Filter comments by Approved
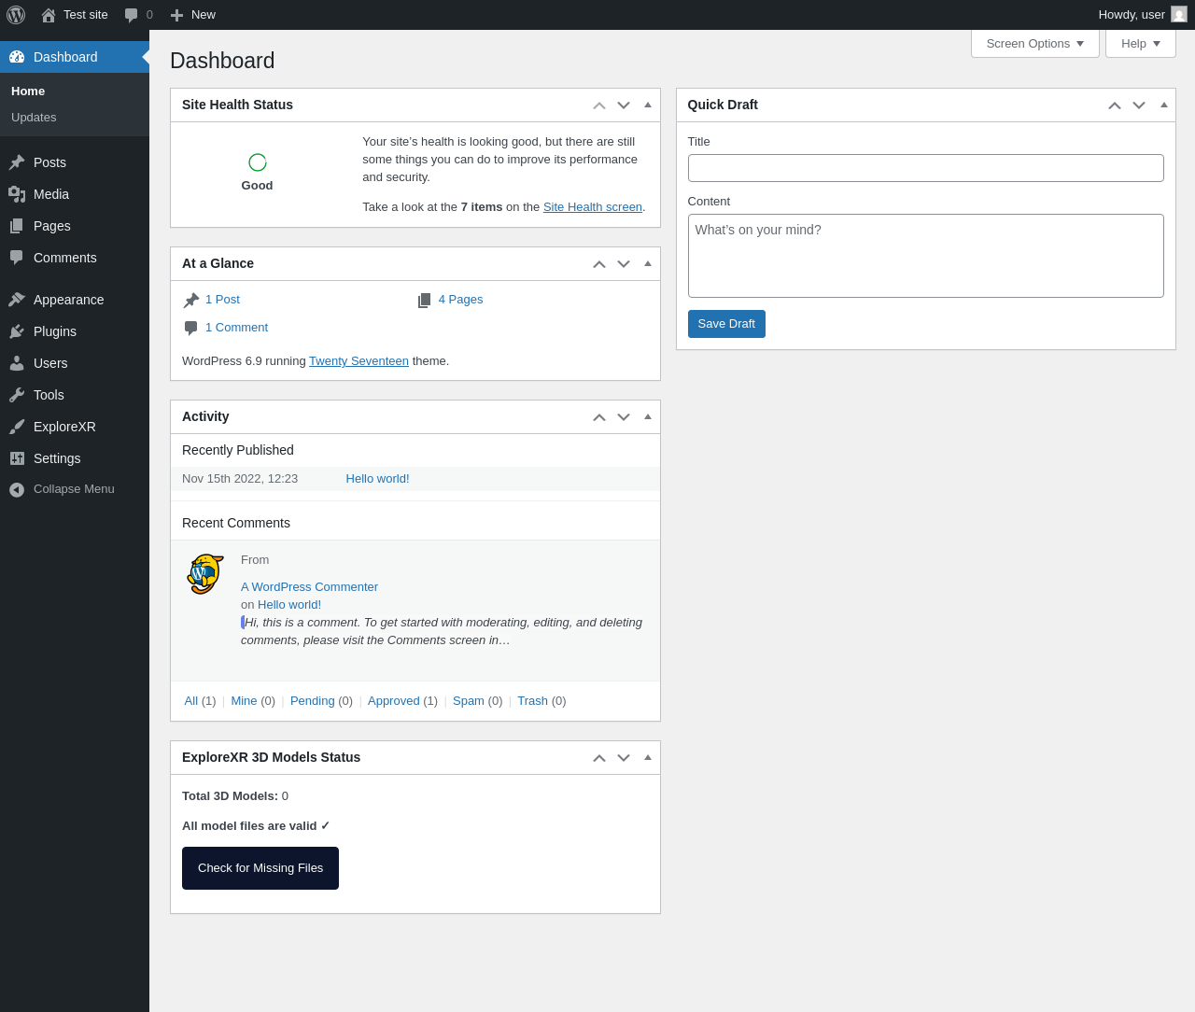The image size is (1195, 1012). point(394,701)
